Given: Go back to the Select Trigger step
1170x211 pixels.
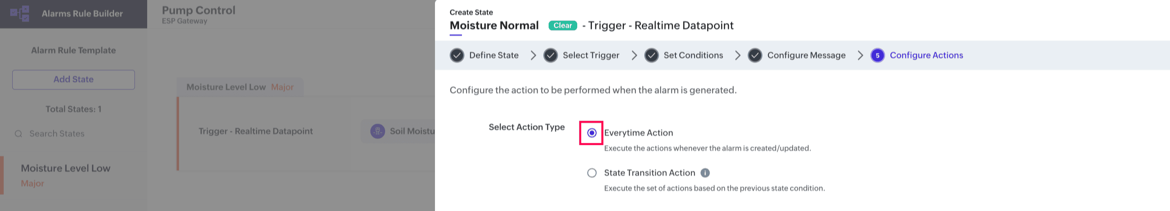Looking at the screenshot, I should pyautogui.click(x=590, y=56).
